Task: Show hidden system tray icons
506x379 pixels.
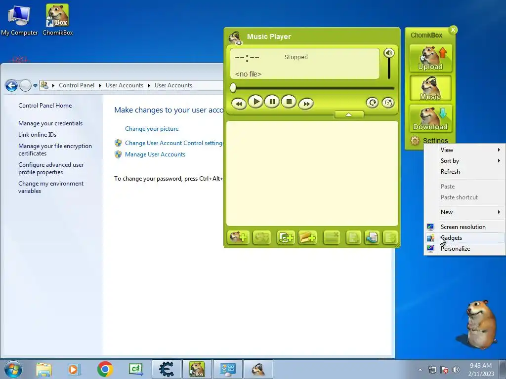Action: coord(420,370)
